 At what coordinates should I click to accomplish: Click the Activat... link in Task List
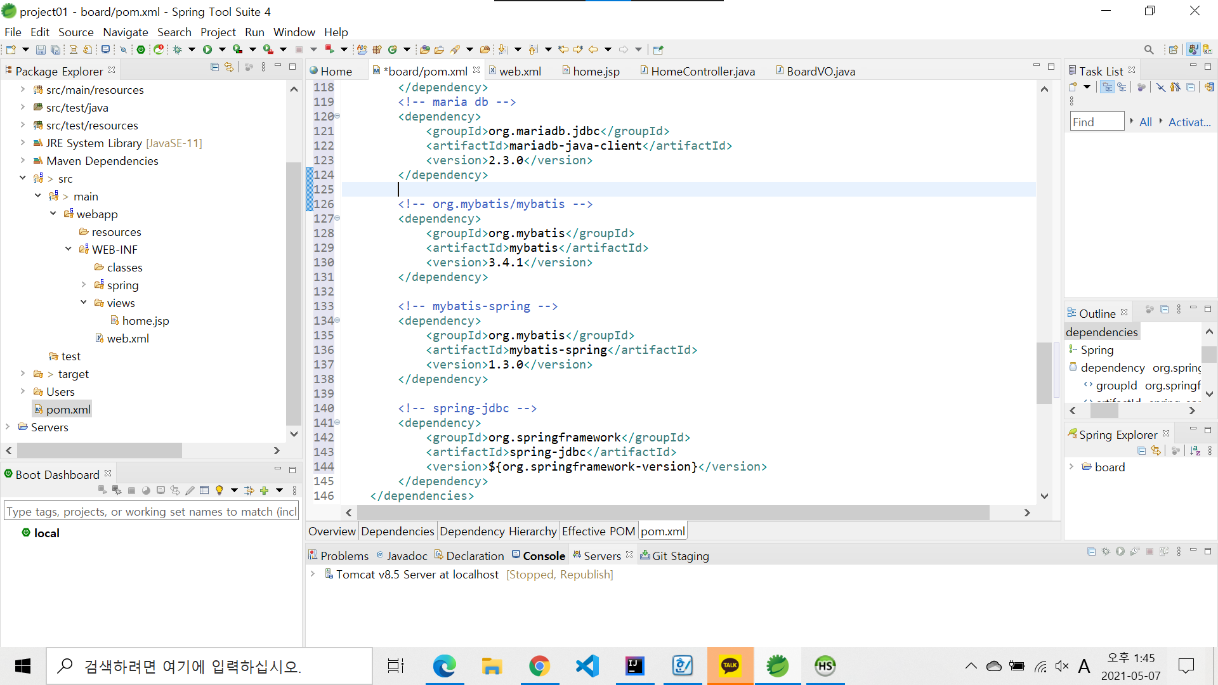(1189, 122)
